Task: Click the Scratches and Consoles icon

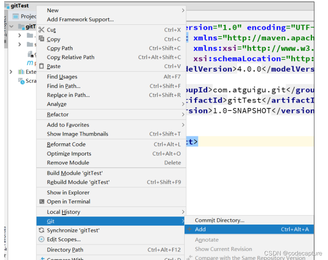Action: [x=21, y=81]
